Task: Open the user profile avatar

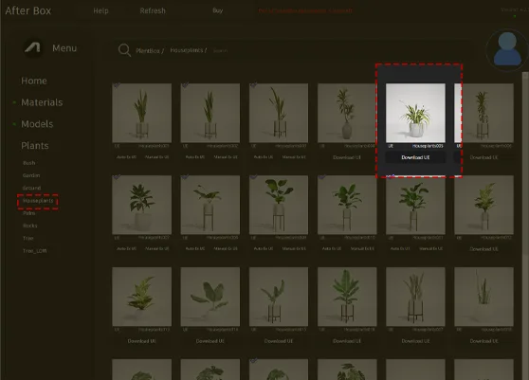Action: (x=507, y=49)
